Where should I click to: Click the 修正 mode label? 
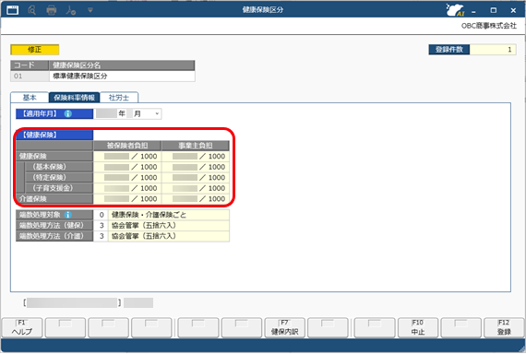(x=34, y=50)
